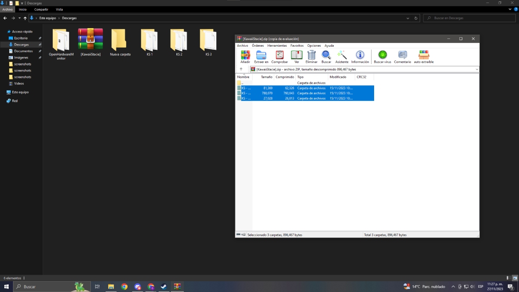
Task: Click the Extraer en toolbar icon
Action: tap(261, 55)
